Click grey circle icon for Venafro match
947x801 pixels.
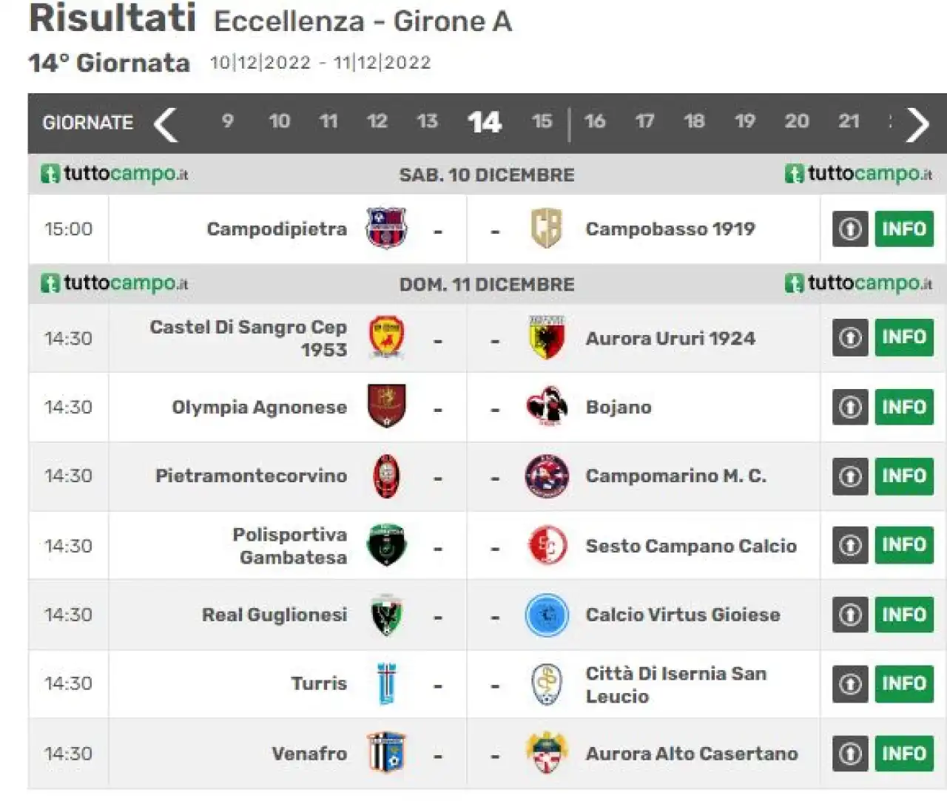(x=850, y=754)
